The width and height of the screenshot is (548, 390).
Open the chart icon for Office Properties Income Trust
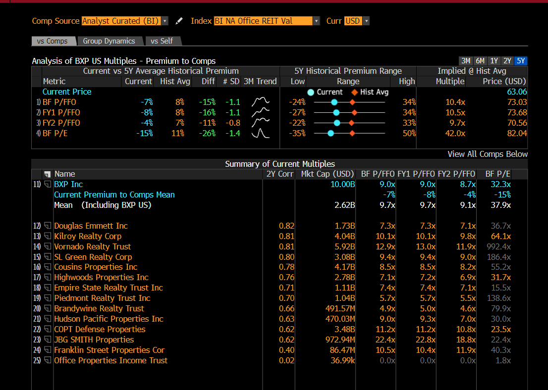(x=48, y=360)
